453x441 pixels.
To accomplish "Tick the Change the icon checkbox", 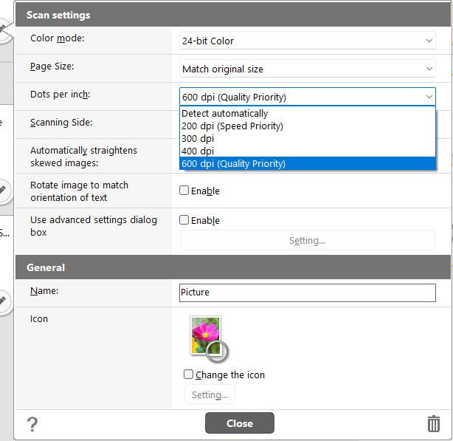I will pos(189,375).
